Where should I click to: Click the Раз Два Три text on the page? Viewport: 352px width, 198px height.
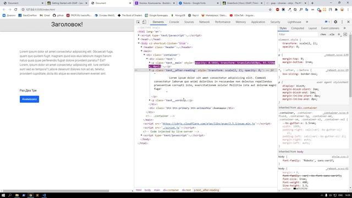click(28, 90)
